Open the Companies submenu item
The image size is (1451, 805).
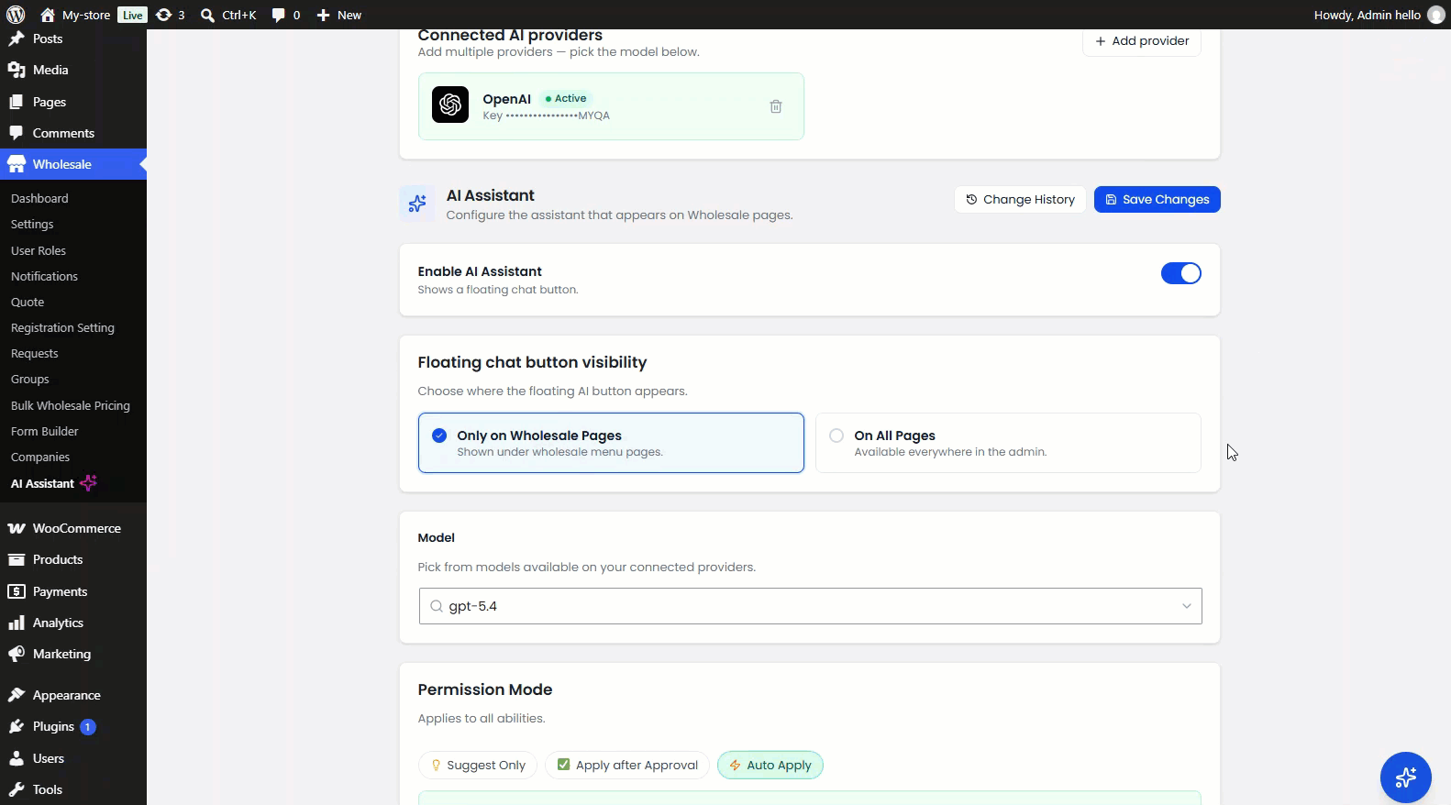pos(40,457)
